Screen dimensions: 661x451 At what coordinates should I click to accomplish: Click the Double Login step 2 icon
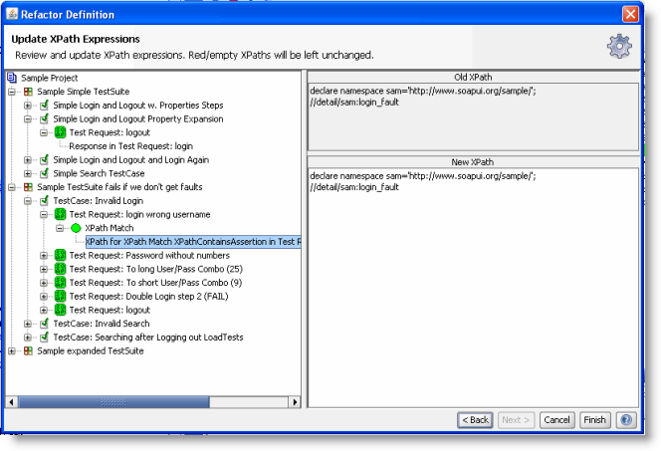tap(61, 296)
